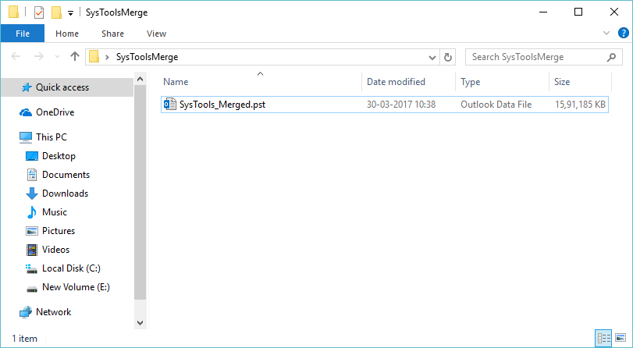Click the Properties quick access toolbar icon
This screenshot has height=348, width=633.
coord(39,12)
